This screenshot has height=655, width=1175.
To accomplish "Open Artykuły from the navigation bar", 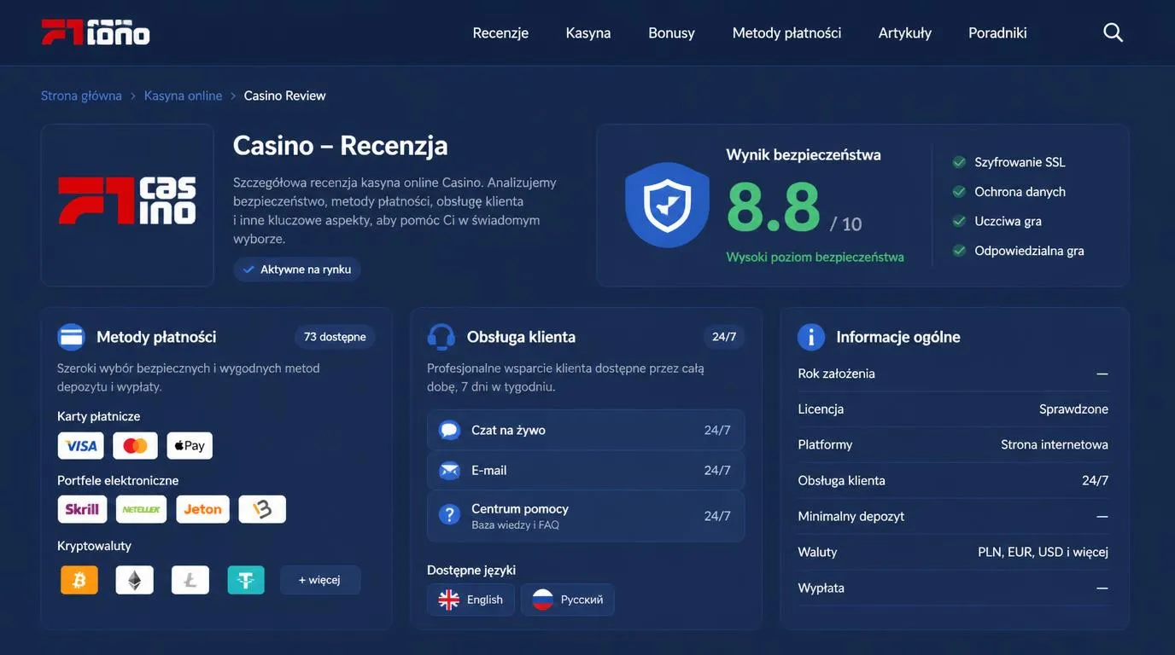I will [905, 33].
